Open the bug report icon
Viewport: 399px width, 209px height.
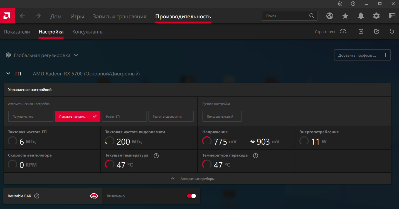[x=340, y=4]
